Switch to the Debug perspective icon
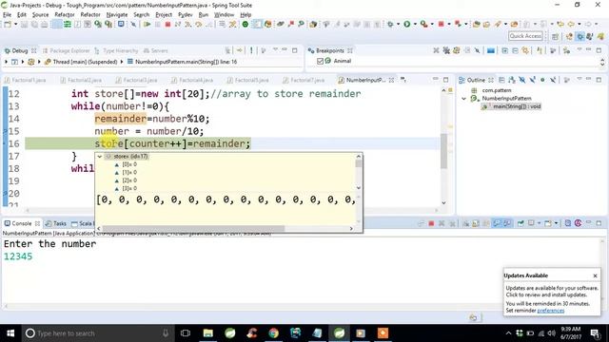The image size is (609, 342). (x=580, y=36)
